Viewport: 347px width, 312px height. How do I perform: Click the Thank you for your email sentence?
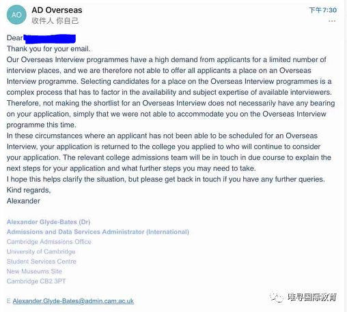[48, 49]
